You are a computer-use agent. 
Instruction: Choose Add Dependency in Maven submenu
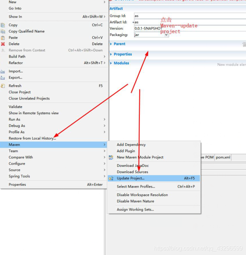coord(131,145)
